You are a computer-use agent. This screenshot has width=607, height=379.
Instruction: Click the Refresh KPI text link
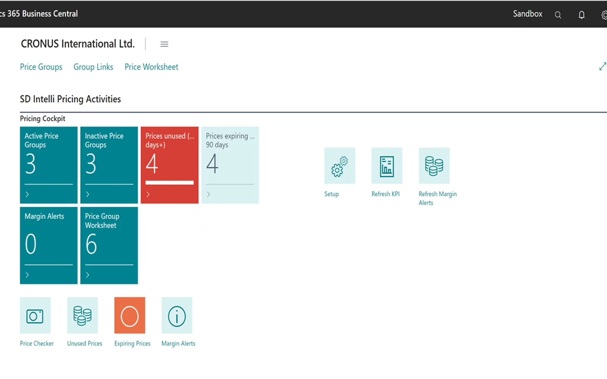pos(385,194)
